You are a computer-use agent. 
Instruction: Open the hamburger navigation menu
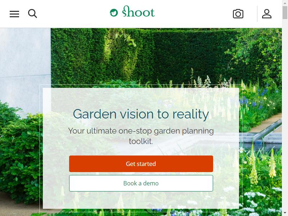point(14,14)
